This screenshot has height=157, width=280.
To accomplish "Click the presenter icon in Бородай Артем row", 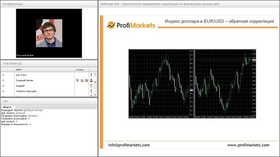I will tap(91, 80).
